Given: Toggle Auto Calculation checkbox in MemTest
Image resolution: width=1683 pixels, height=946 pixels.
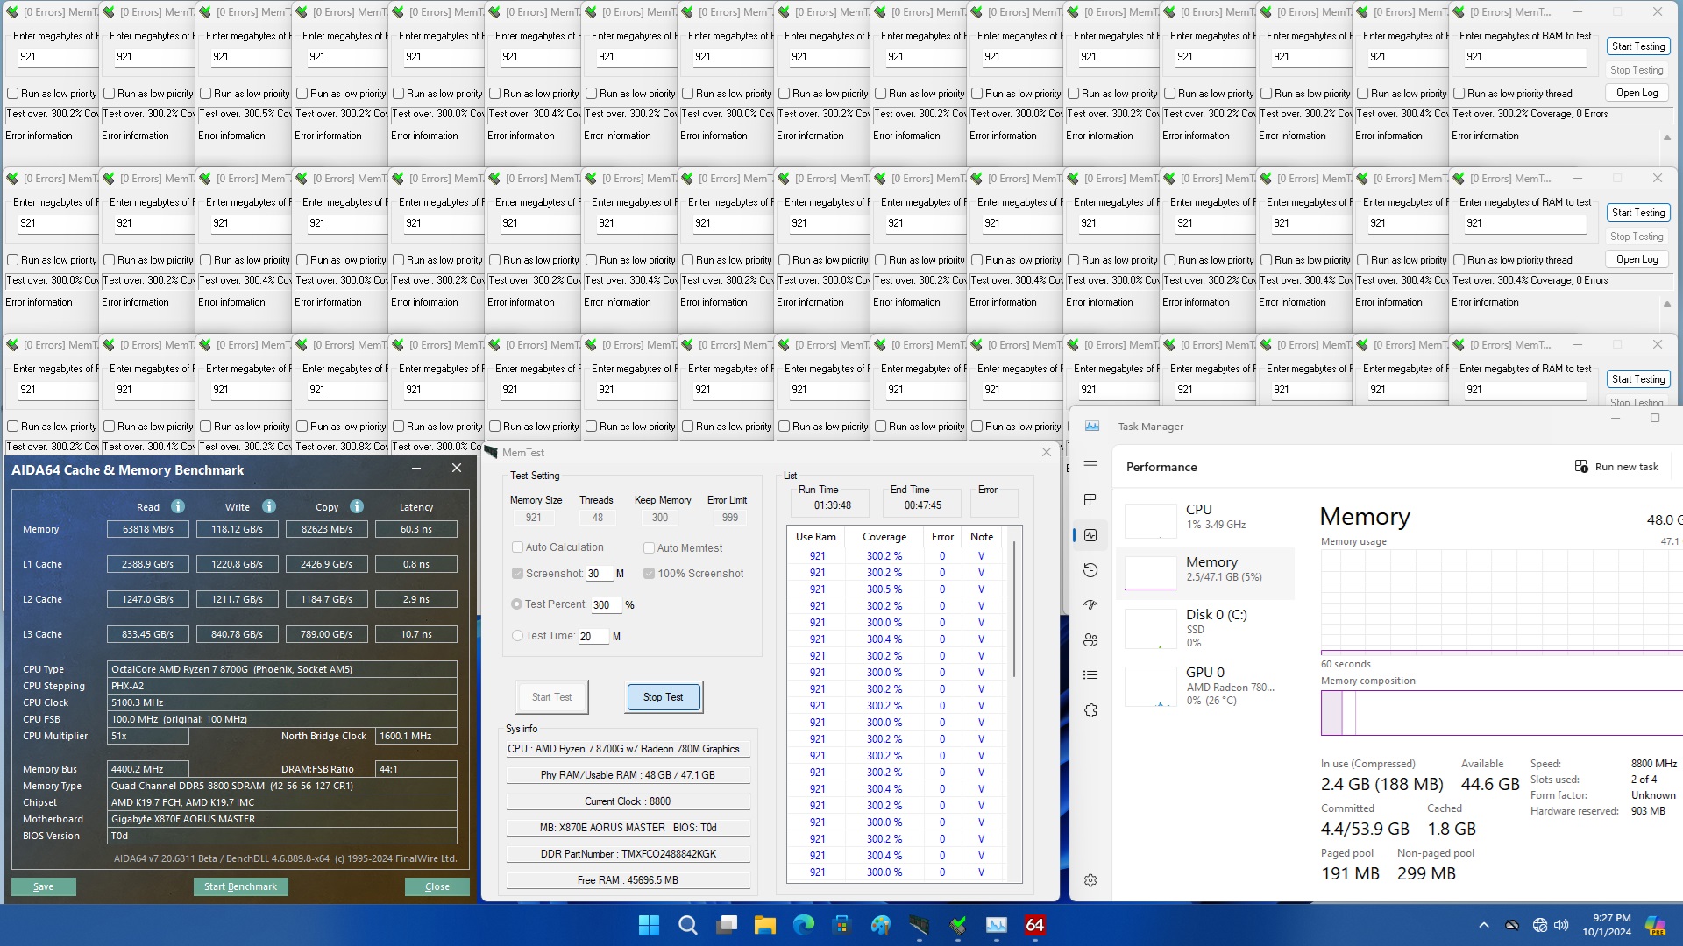Looking at the screenshot, I should pyautogui.click(x=518, y=547).
